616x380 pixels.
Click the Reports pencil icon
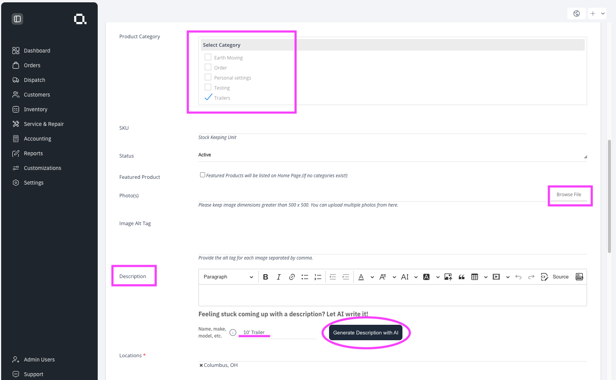point(16,153)
